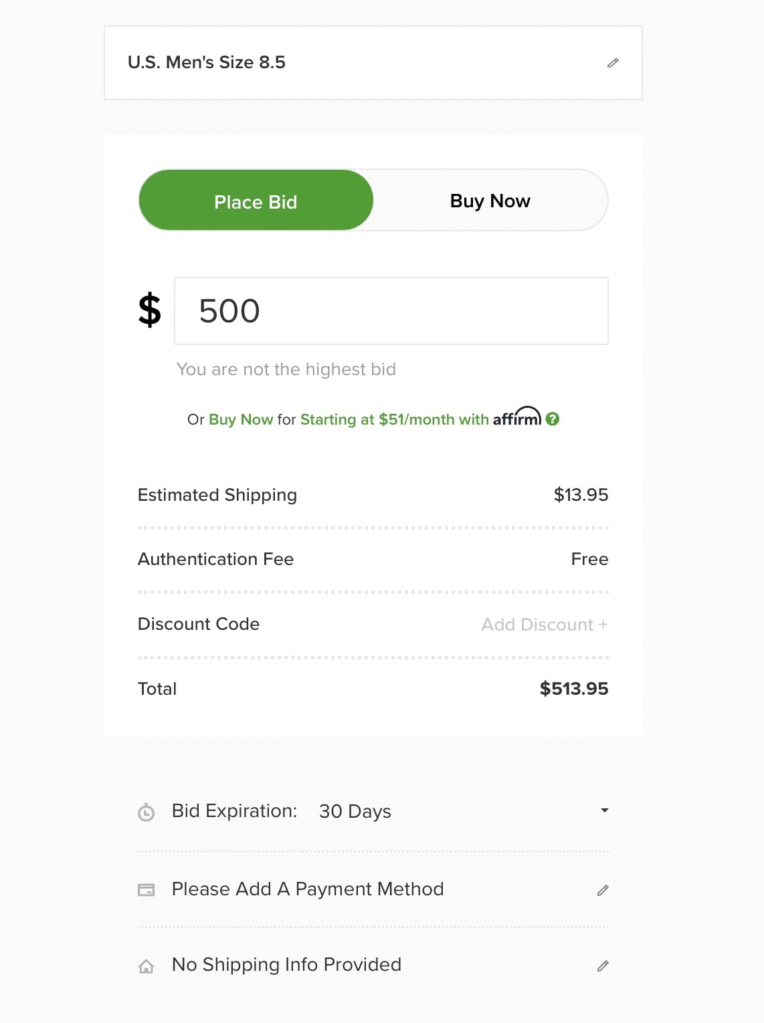Click the Affirm logo

pos(517,418)
